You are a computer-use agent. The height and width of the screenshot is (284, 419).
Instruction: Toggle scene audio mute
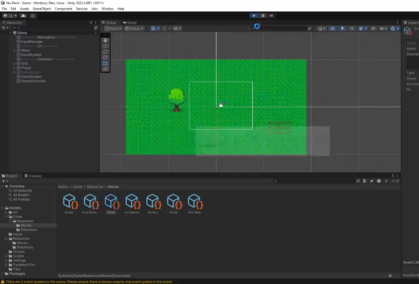point(352,28)
